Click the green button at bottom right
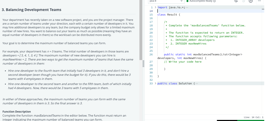 pyautogui.click(x=251, y=120)
